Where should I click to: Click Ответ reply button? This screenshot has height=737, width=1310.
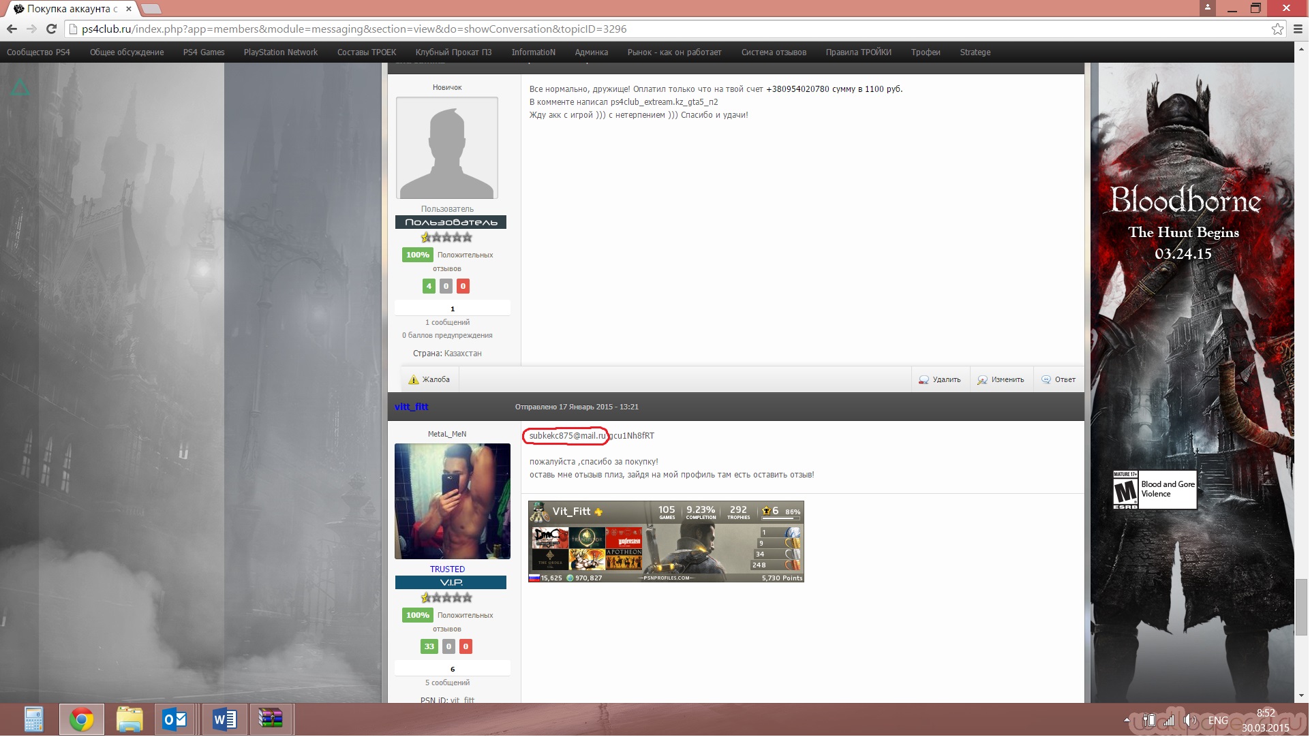1058,380
